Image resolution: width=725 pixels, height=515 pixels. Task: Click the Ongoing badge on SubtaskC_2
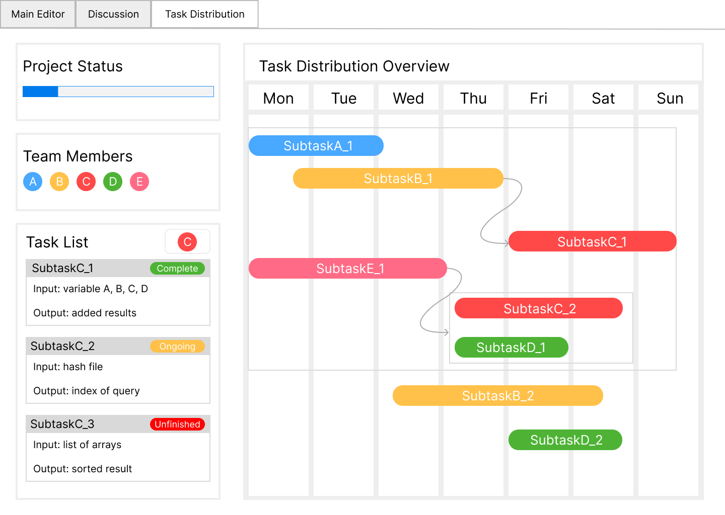coord(177,347)
